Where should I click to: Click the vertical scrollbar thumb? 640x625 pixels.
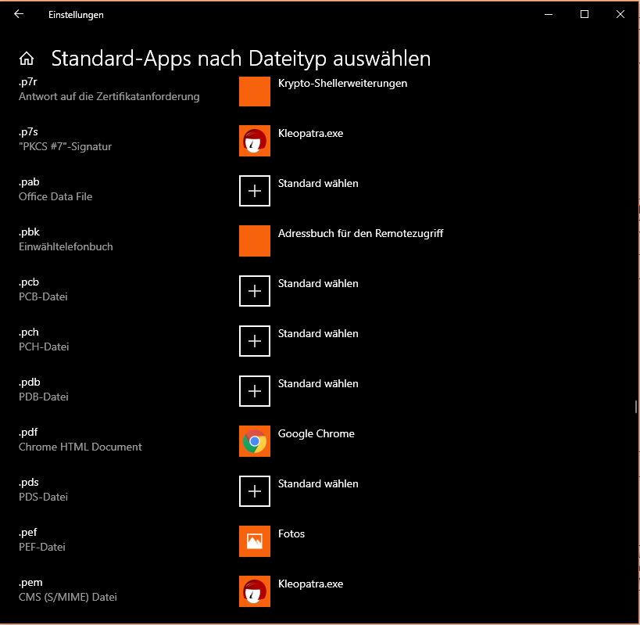(x=636, y=407)
